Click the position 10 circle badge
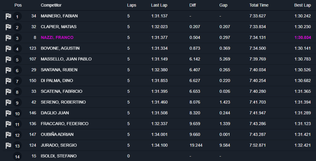This screenshot has width=316, height=161. 17,114
